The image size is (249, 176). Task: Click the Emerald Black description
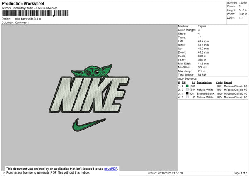click(205, 93)
